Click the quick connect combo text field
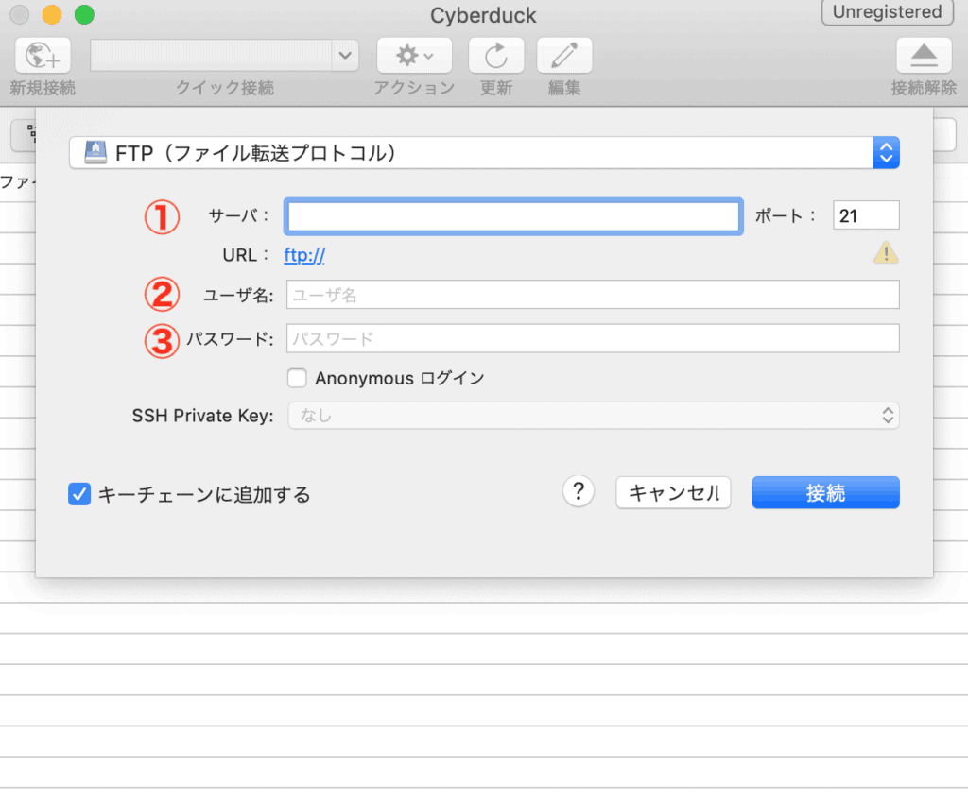Image resolution: width=968 pixels, height=803 pixels. tap(212, 56)
